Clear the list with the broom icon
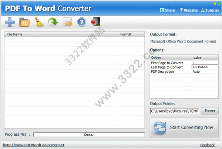The height and width of the screenshot is (149, 222). coord(39,22)
